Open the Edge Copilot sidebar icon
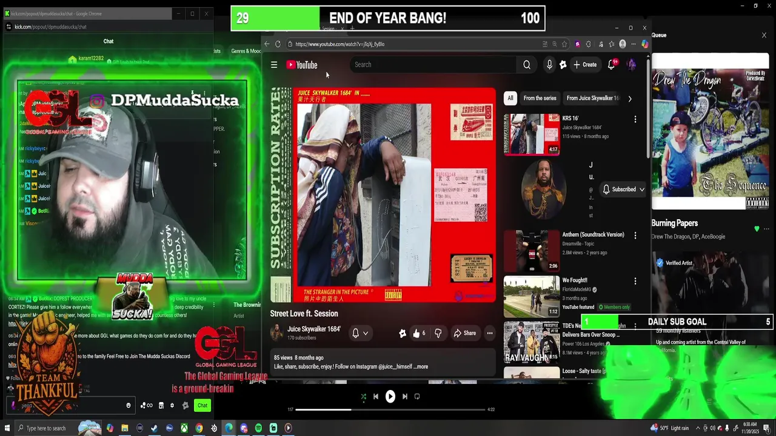Screen dimensions: 776x436 coord(644,44)
